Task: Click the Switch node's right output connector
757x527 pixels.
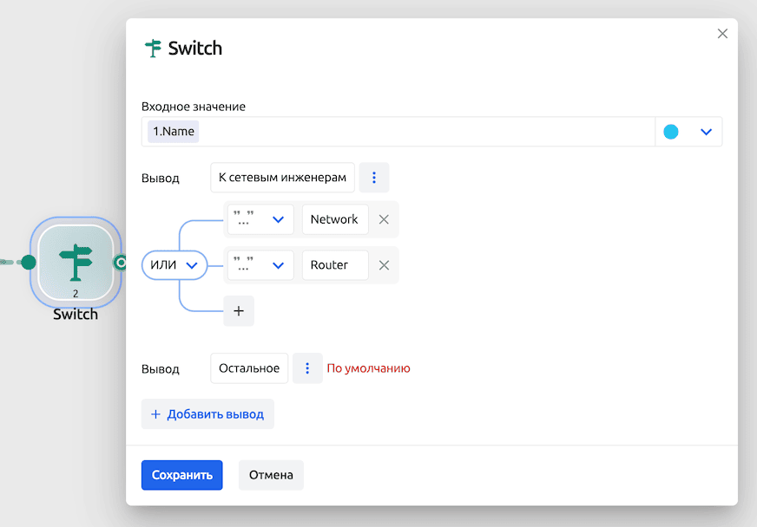Action: pos(121,262)
